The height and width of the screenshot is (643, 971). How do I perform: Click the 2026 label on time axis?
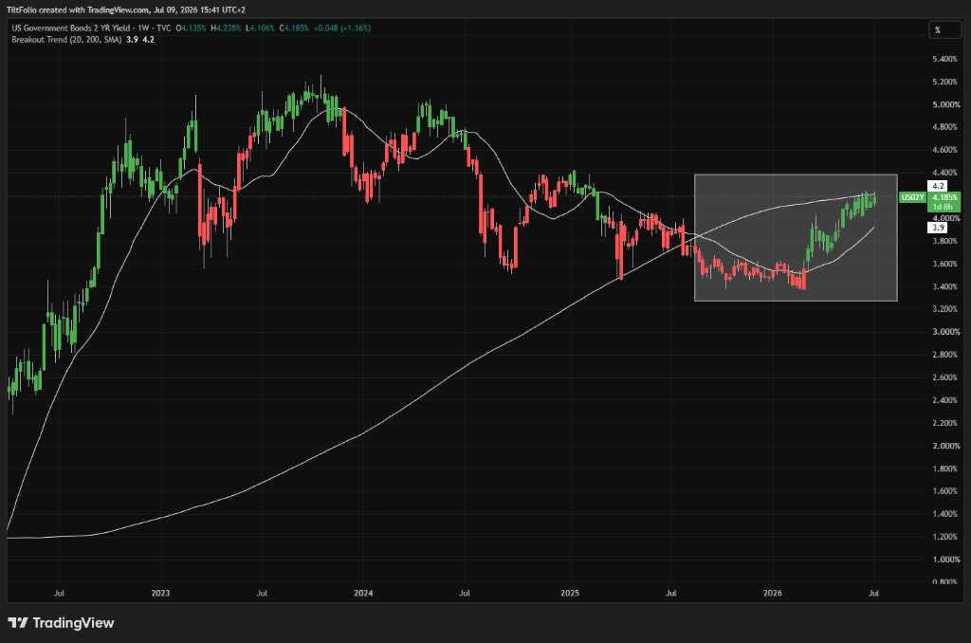(772, 593)
